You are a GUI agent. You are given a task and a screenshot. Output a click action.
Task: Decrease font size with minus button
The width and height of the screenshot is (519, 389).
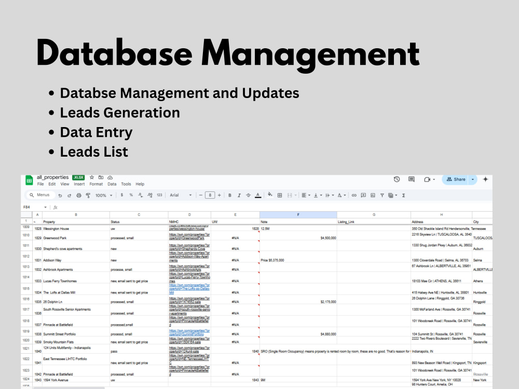pyautogui.click(x=200, y=196)
